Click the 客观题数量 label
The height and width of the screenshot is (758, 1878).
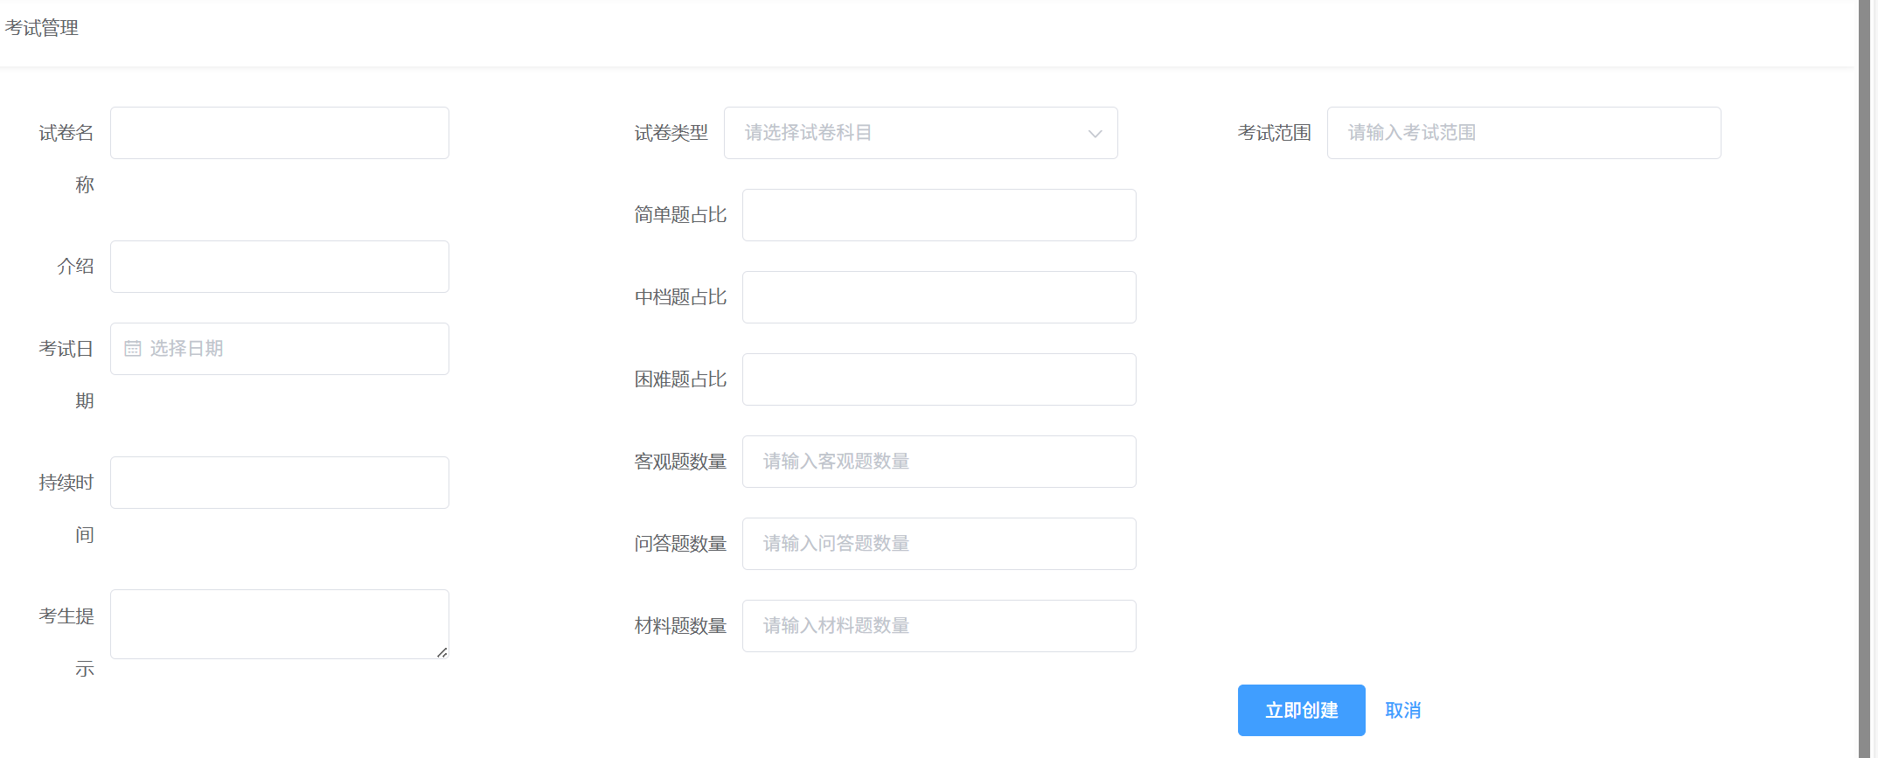click(x=680, y=462)
